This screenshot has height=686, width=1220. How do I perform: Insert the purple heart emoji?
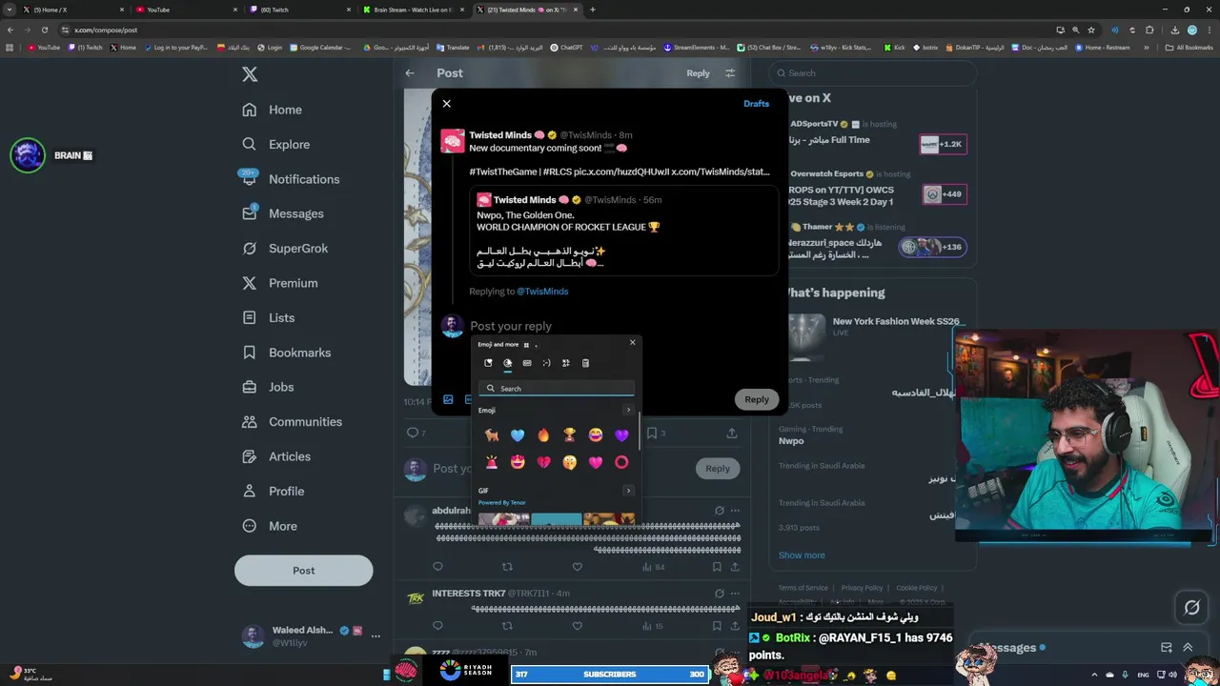coord(621,435)
